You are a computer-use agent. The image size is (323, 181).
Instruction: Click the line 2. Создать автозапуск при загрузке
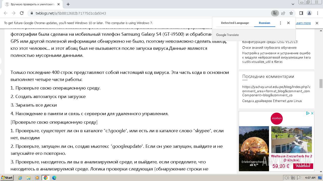[48, 97]
